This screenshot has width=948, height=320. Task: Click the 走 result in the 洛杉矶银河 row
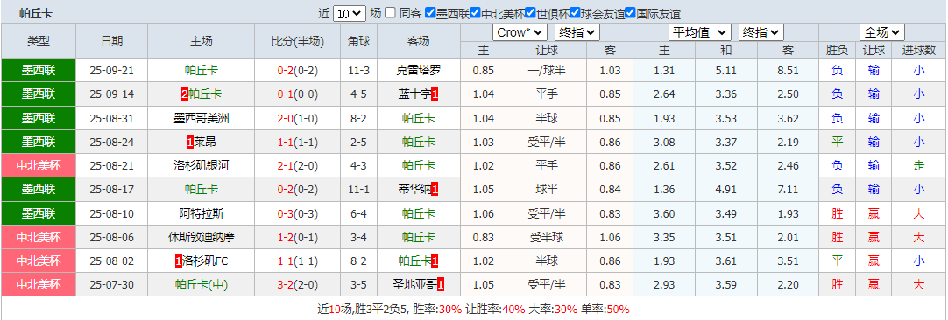pyautogui.click(x=918, y=166)
